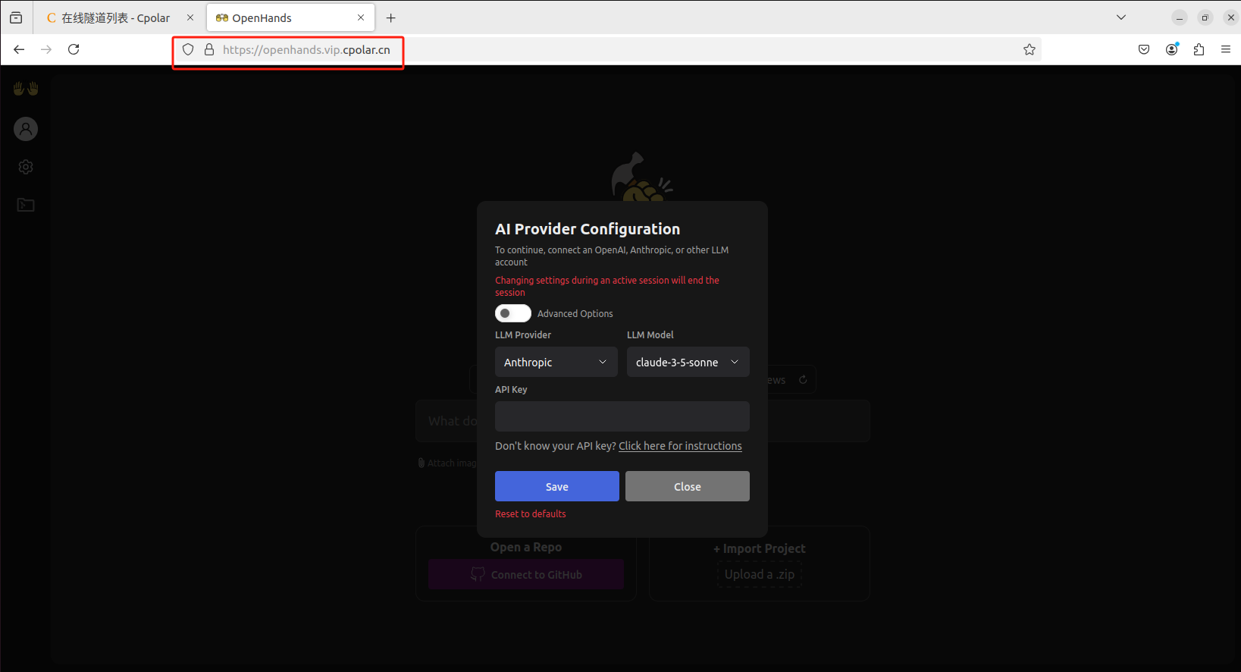Open the Pocket save icon

point(1144,49)
